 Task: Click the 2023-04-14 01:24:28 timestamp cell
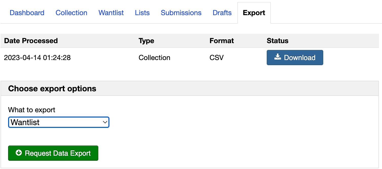click(37, 58)
